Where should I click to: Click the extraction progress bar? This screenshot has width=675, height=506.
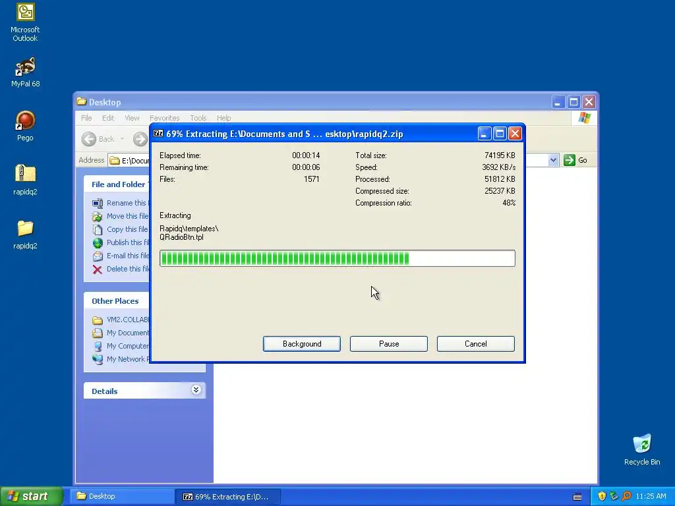[337, 258]
